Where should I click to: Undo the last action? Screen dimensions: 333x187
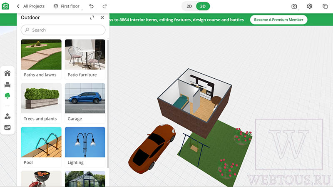[x=91, y=6]
